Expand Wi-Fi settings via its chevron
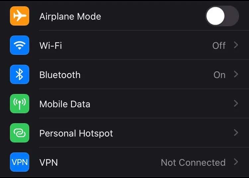Screen dimensions: 249x178 tap(236, 45)
